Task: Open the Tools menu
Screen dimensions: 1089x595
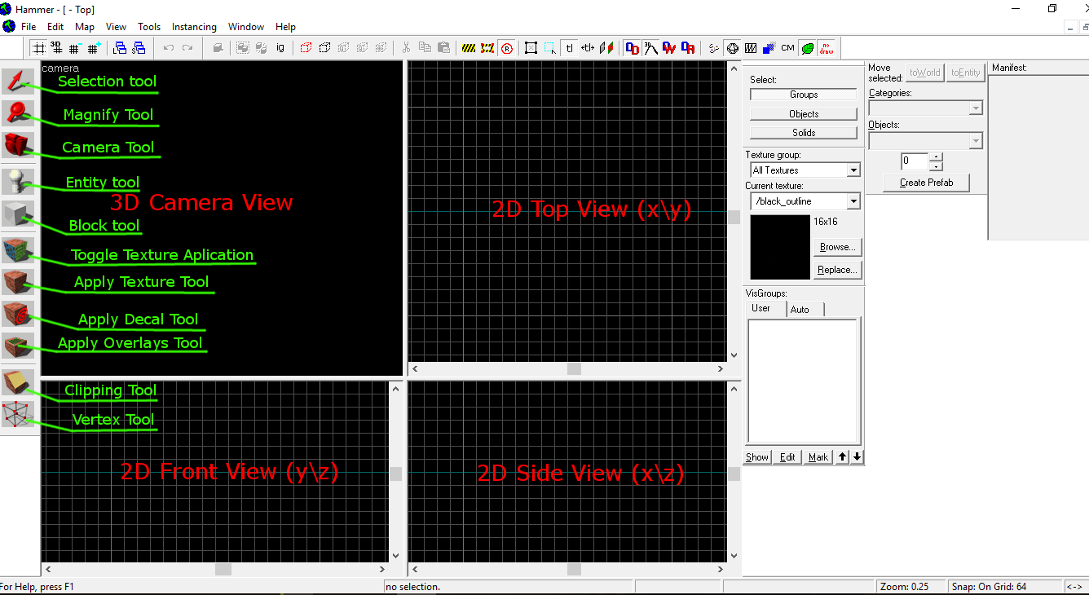Action: 149,27
